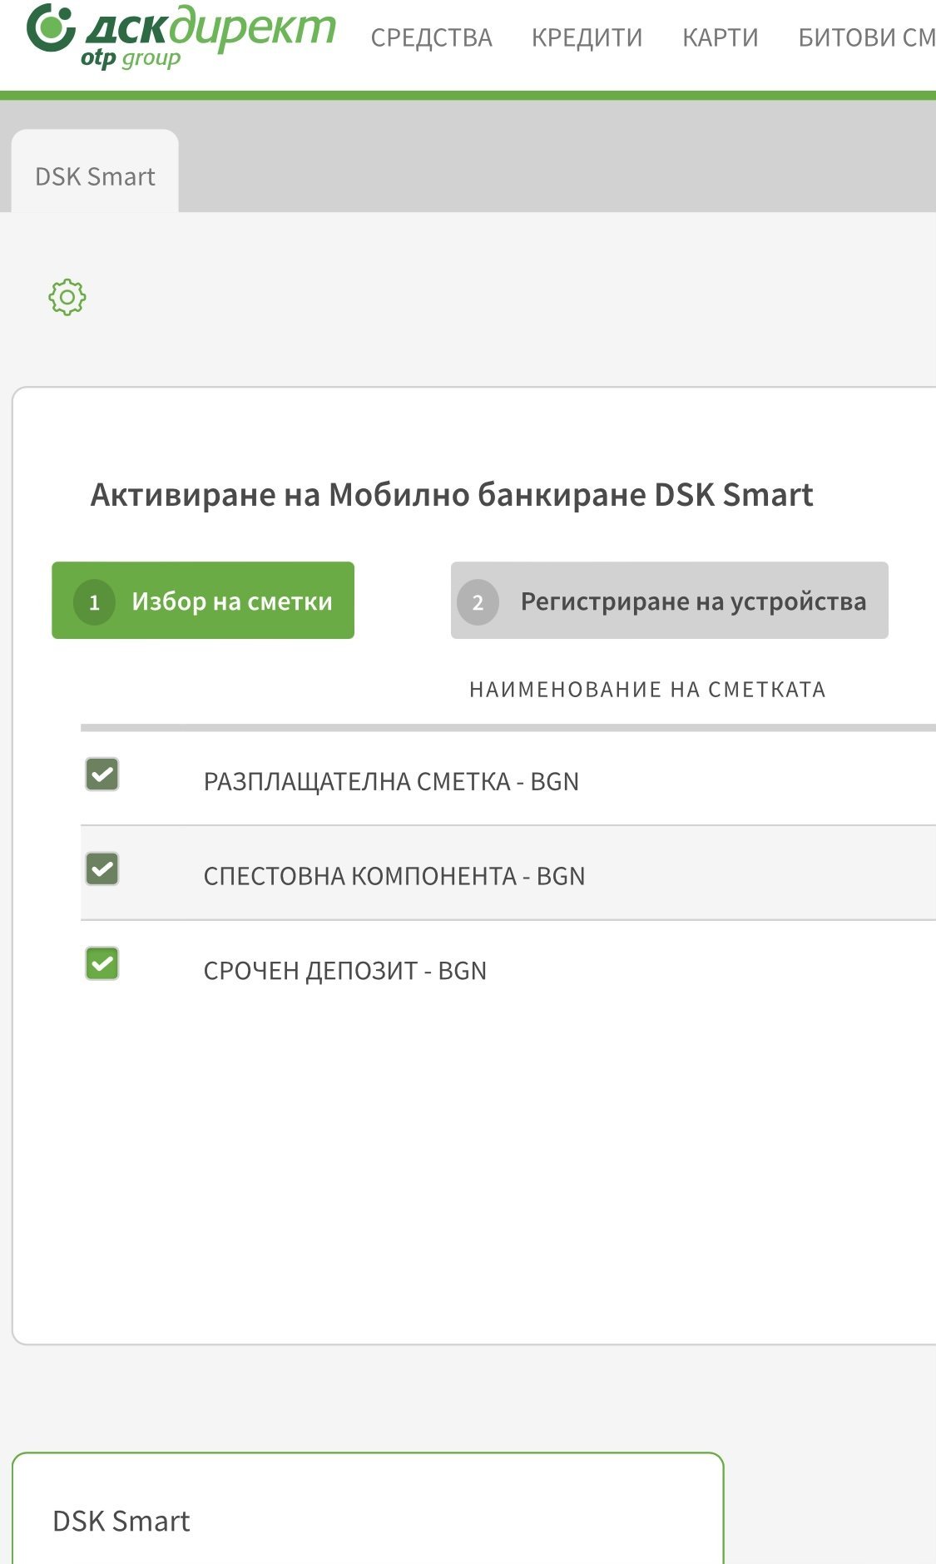The height and width of the screenshot is (1564, 936).
Task: Go to Регистриране на устройства step
Action: [x=692, y=601]
